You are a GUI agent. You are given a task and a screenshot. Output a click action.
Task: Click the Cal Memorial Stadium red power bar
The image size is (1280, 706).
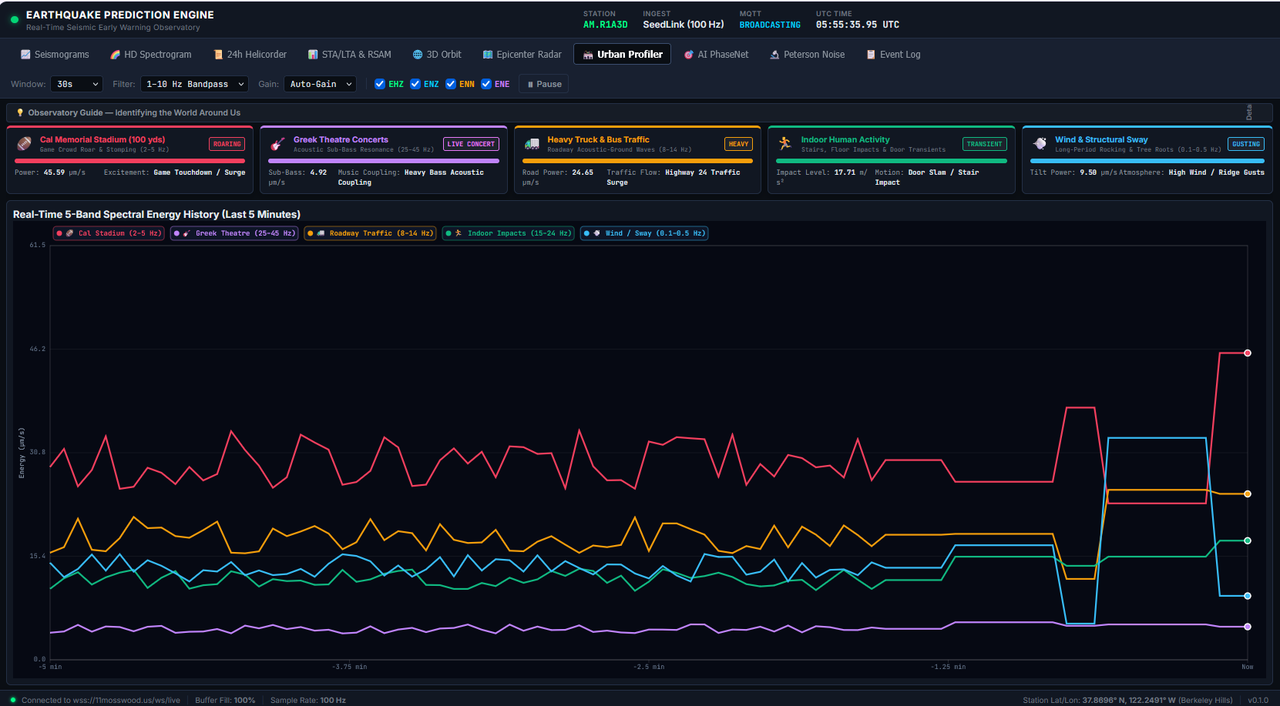coord(129,161)
